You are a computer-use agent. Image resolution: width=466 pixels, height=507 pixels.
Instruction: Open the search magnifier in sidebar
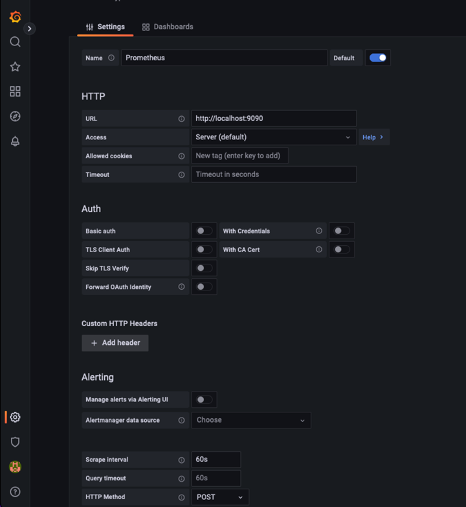(15, 41)
